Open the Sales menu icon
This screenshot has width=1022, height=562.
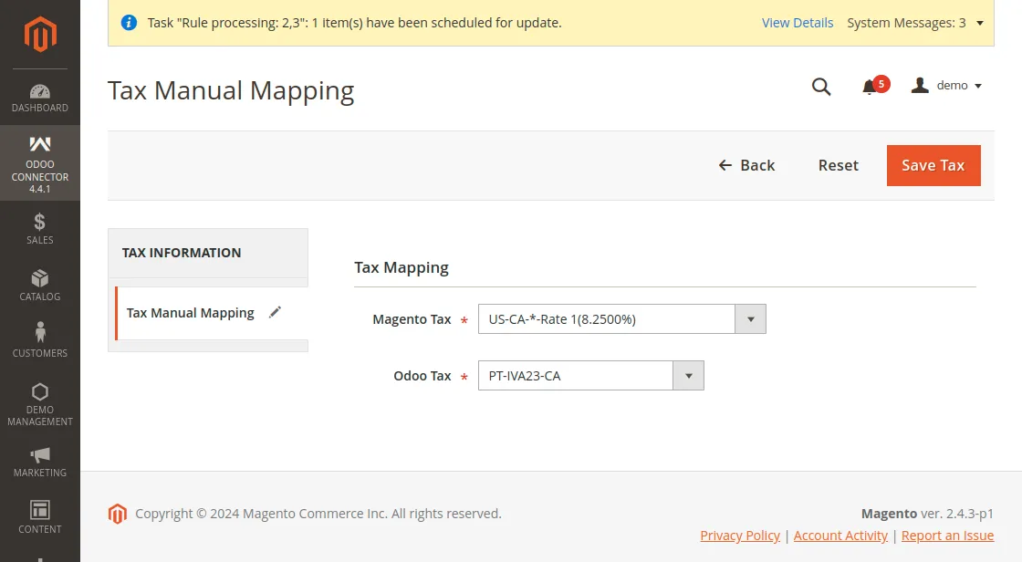point(39,230)
